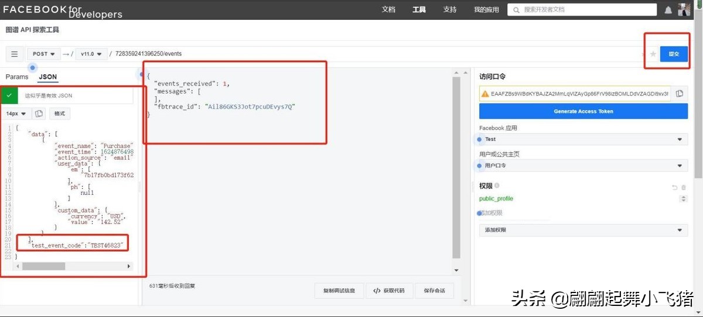Click the star favorite icon
Viewport: 703px width, 317px height.
click(x=653, y=54)
